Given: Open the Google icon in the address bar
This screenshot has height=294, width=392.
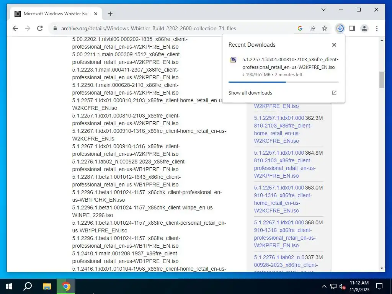Looking at the screenshot, I should coord(300,28).
